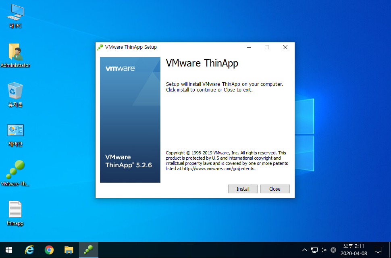Click the ThinApp Setup taskbar button

(89, 250)
